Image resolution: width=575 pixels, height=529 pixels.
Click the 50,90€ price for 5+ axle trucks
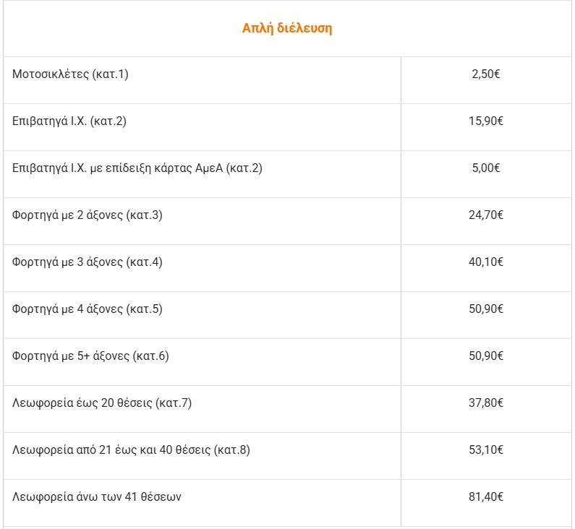485,356
